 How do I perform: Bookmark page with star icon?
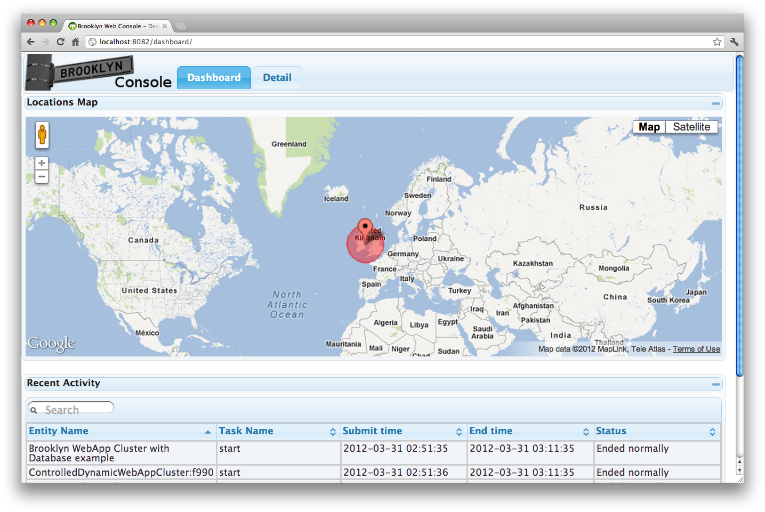(717, 42)
